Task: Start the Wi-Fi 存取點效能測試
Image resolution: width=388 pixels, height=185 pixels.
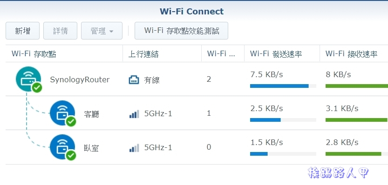Action: coord(181,31)
